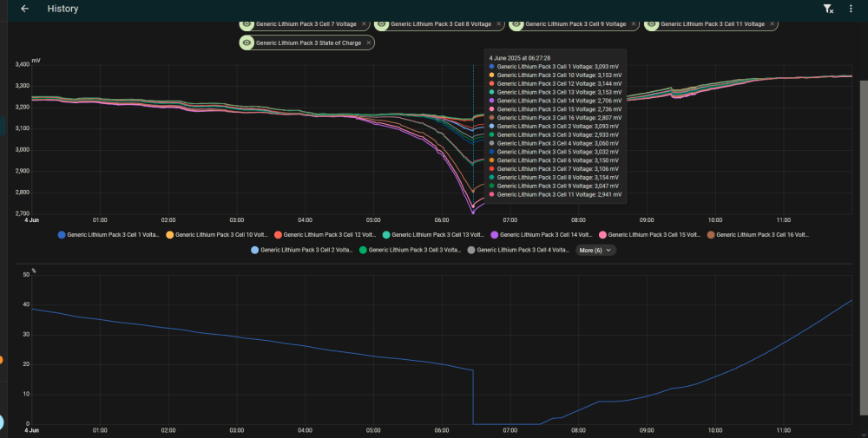Remove the Cell 9 Voltage chip
The width and height of the screenshot is (868, 438).
[x=634, y=23]
